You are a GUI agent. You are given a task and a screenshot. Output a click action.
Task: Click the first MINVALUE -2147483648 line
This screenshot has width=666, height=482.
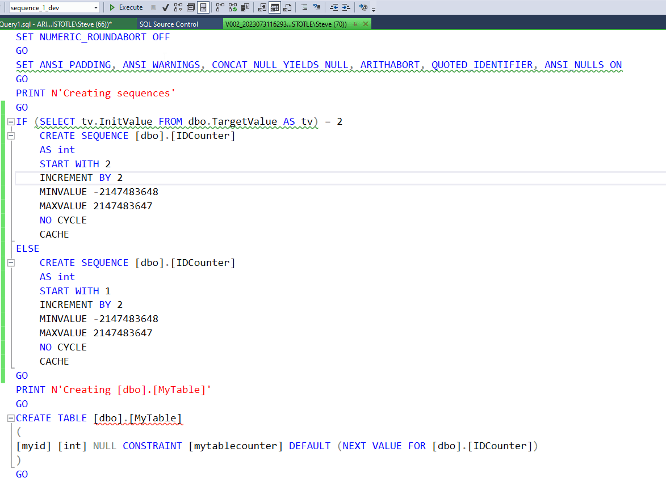coord(99,192)
